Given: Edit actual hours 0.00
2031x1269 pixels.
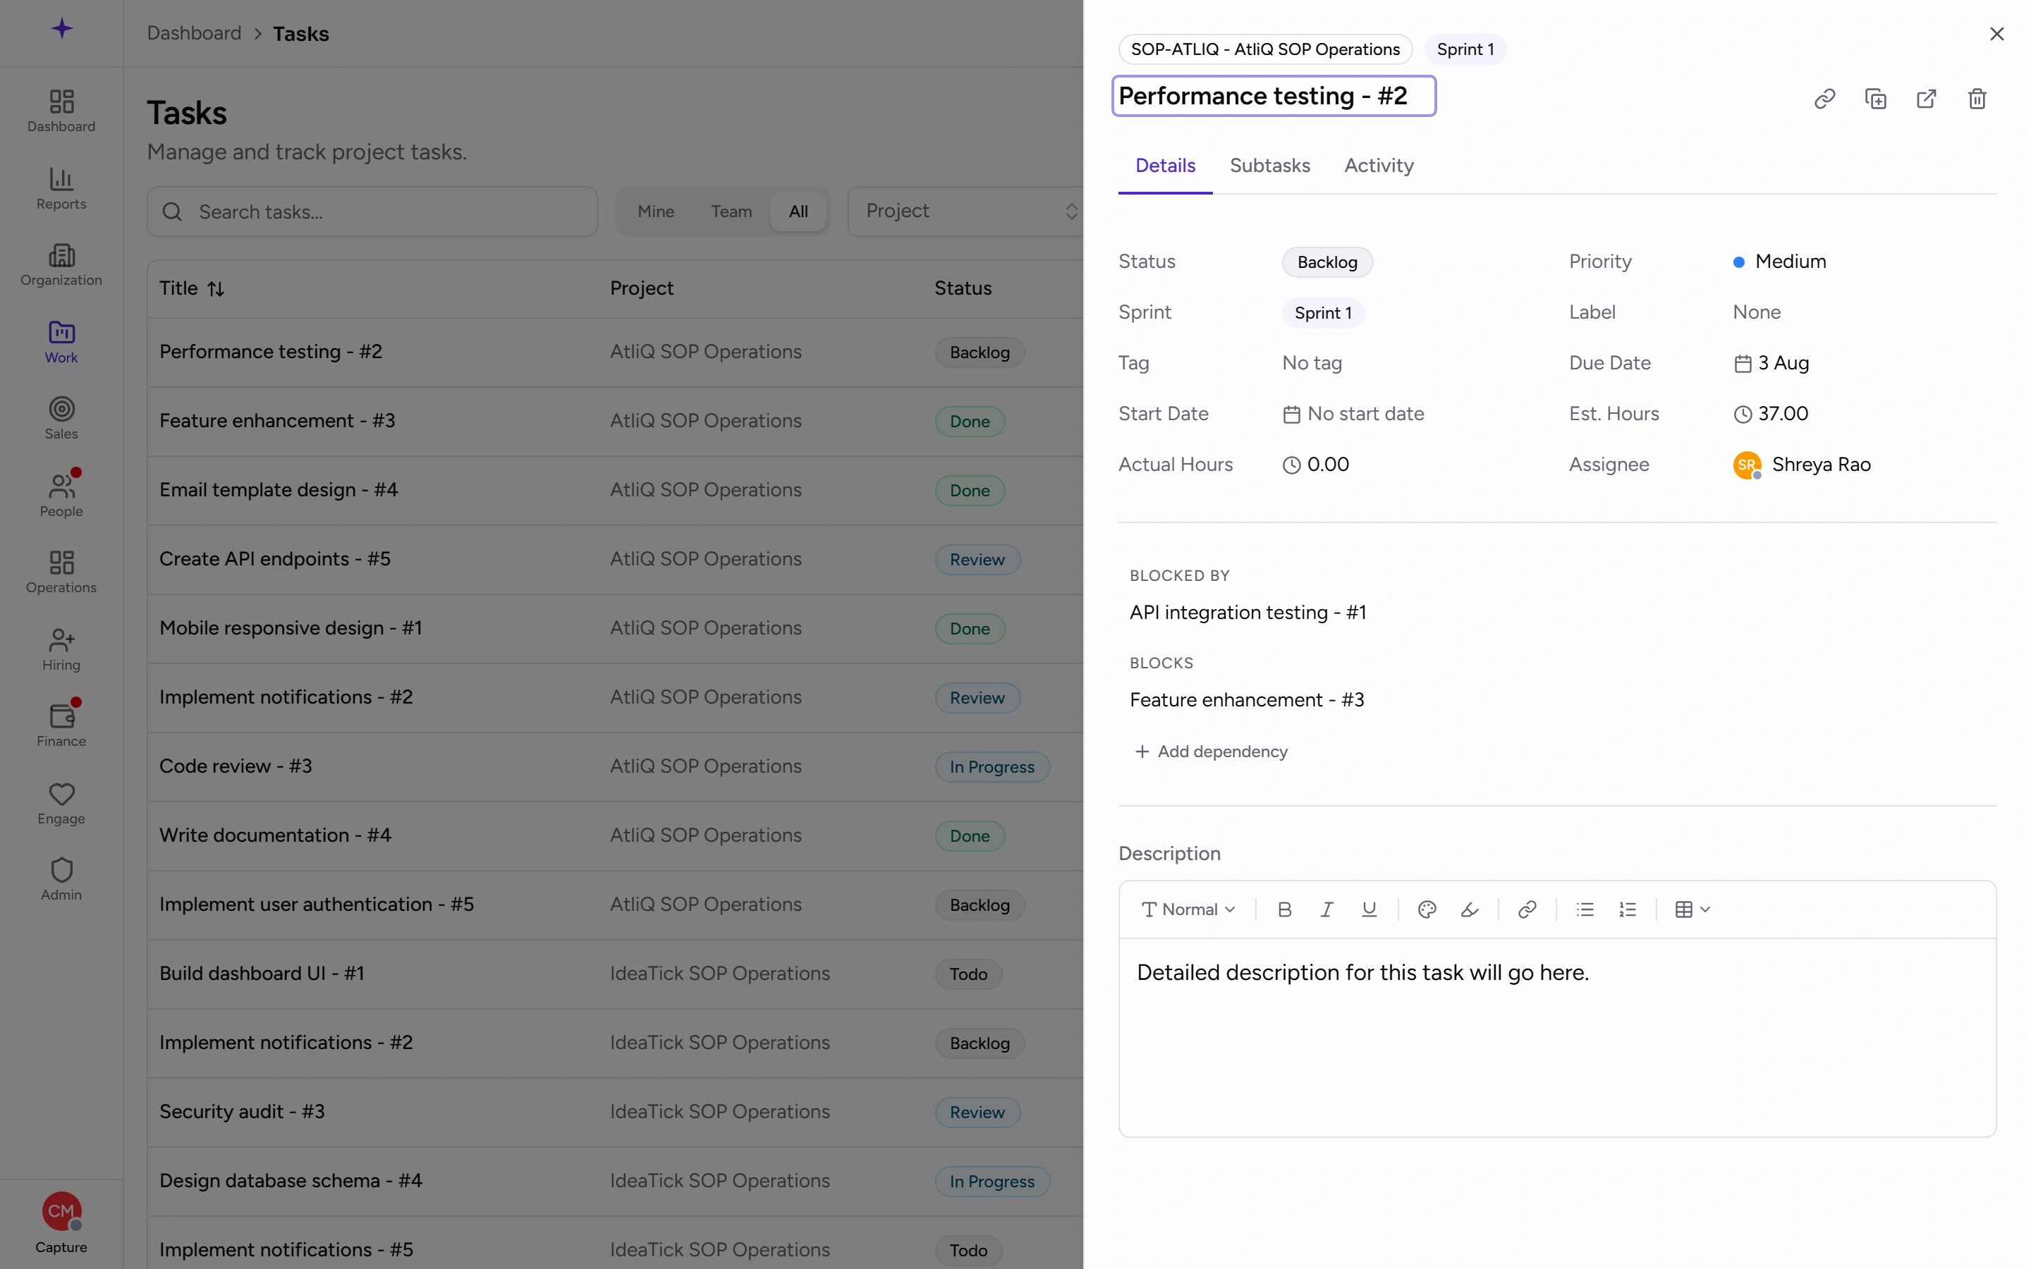Looking at the screenshot, I should (x=1316, y=464).
